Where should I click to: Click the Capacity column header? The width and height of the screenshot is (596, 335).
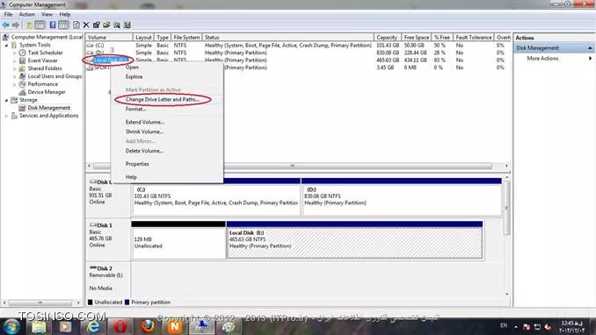pyautogui.click(x=387, y=37)
